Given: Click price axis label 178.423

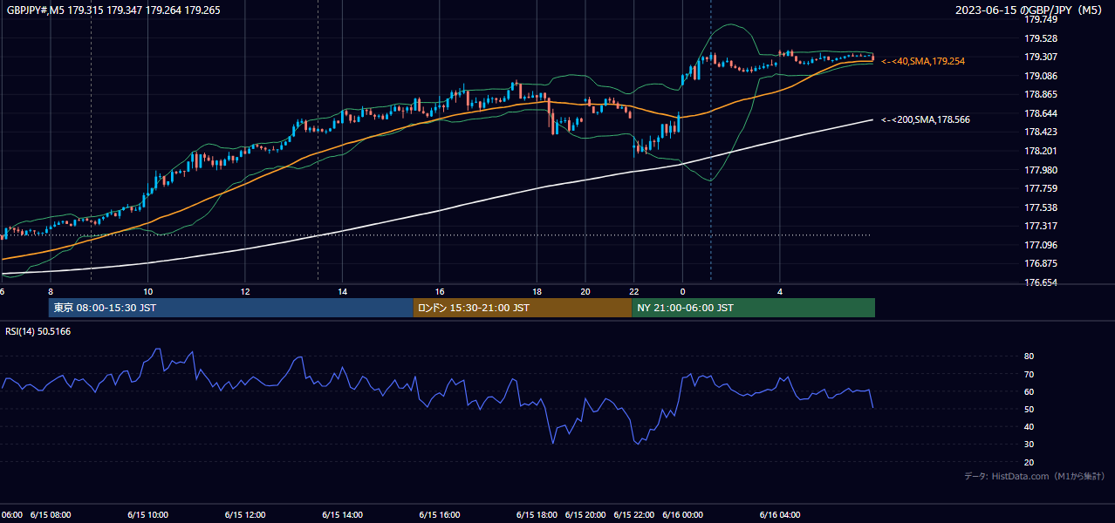Looking at the screenshot, I should tap(1040, 132).
